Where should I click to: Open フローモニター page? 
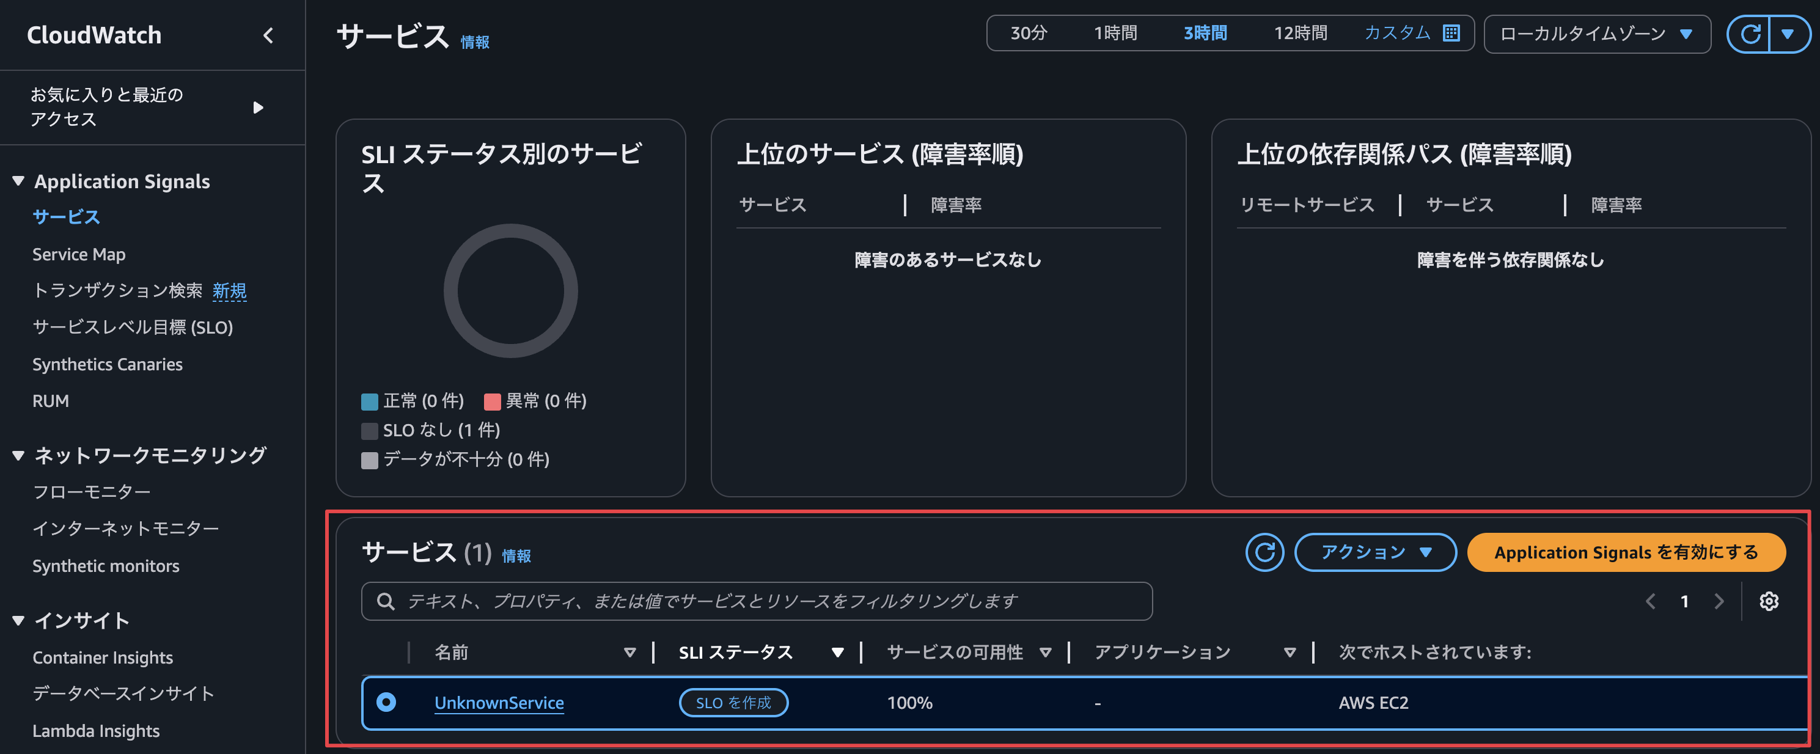(x=91, y=492)
